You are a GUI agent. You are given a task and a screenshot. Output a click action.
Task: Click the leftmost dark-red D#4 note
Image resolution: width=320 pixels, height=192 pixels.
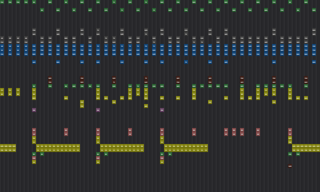(50, 78)
